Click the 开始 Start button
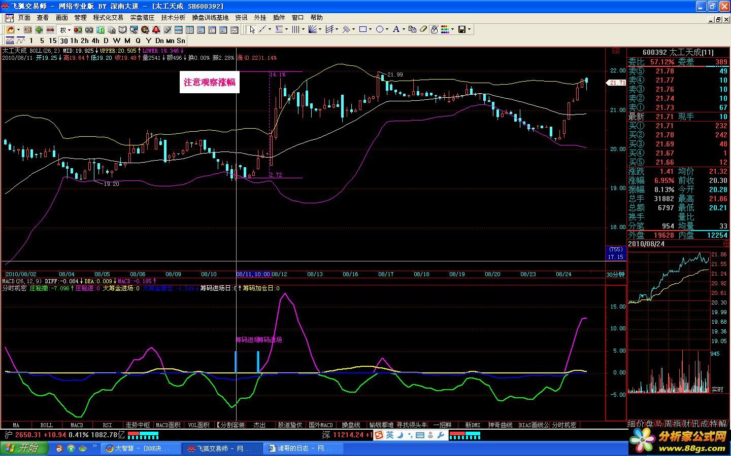 click(24, 448)
